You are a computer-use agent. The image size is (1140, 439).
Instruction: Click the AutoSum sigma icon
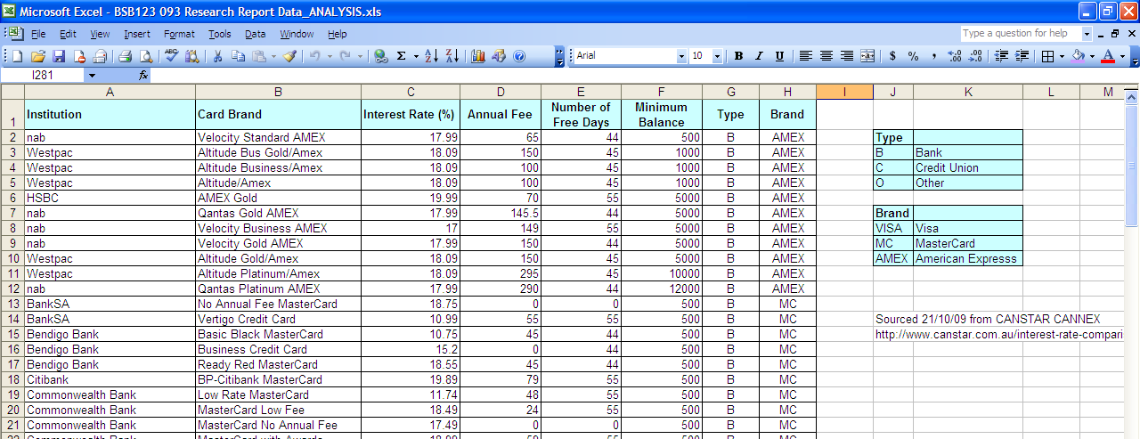[x=401, y=56]
